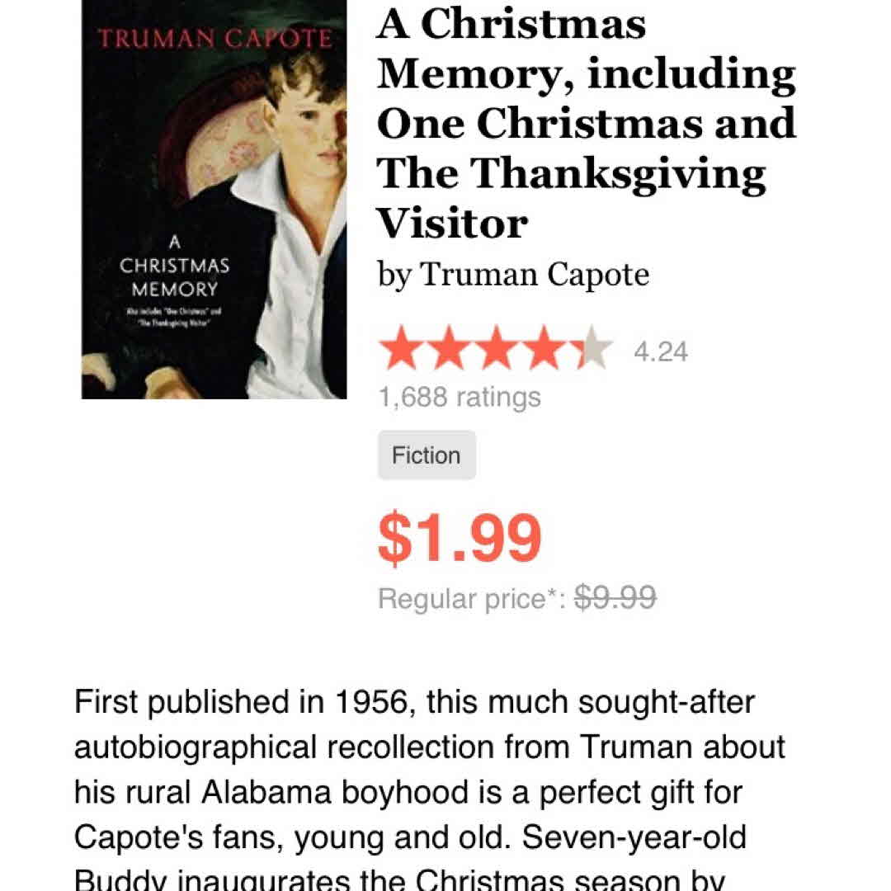Screen dimensions: 891x891
Task: Click the first rating star
Action: pyautogui.click(x=400, y=351)
